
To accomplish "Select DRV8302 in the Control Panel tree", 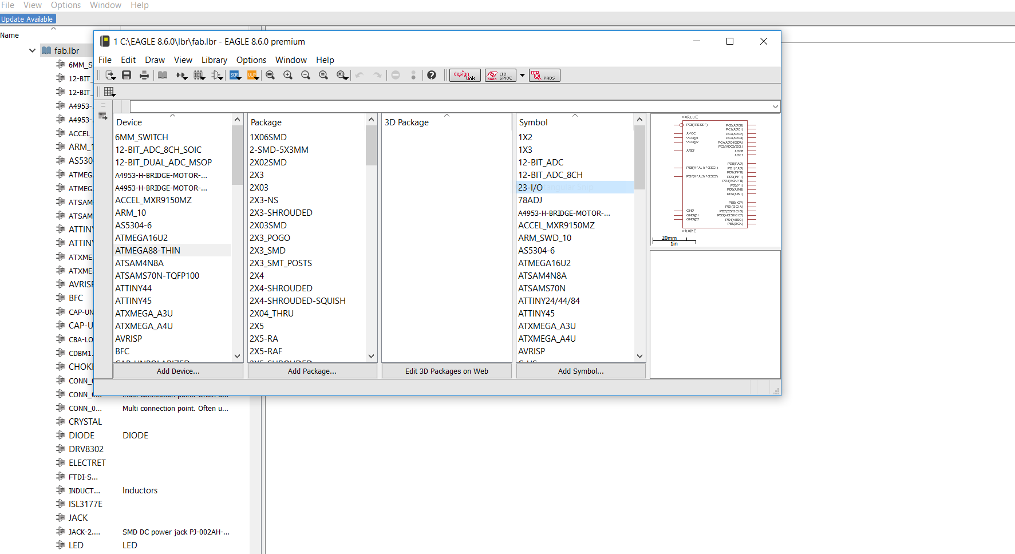I will (86, 449).
